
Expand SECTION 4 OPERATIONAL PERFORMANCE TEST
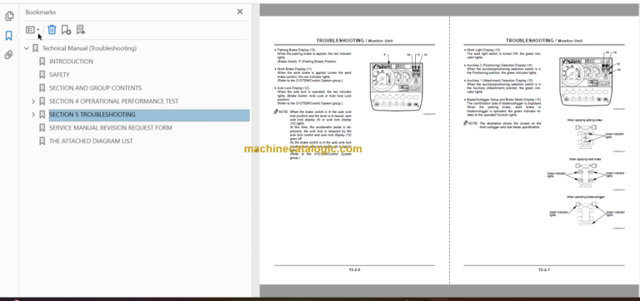tap(33, 101)
